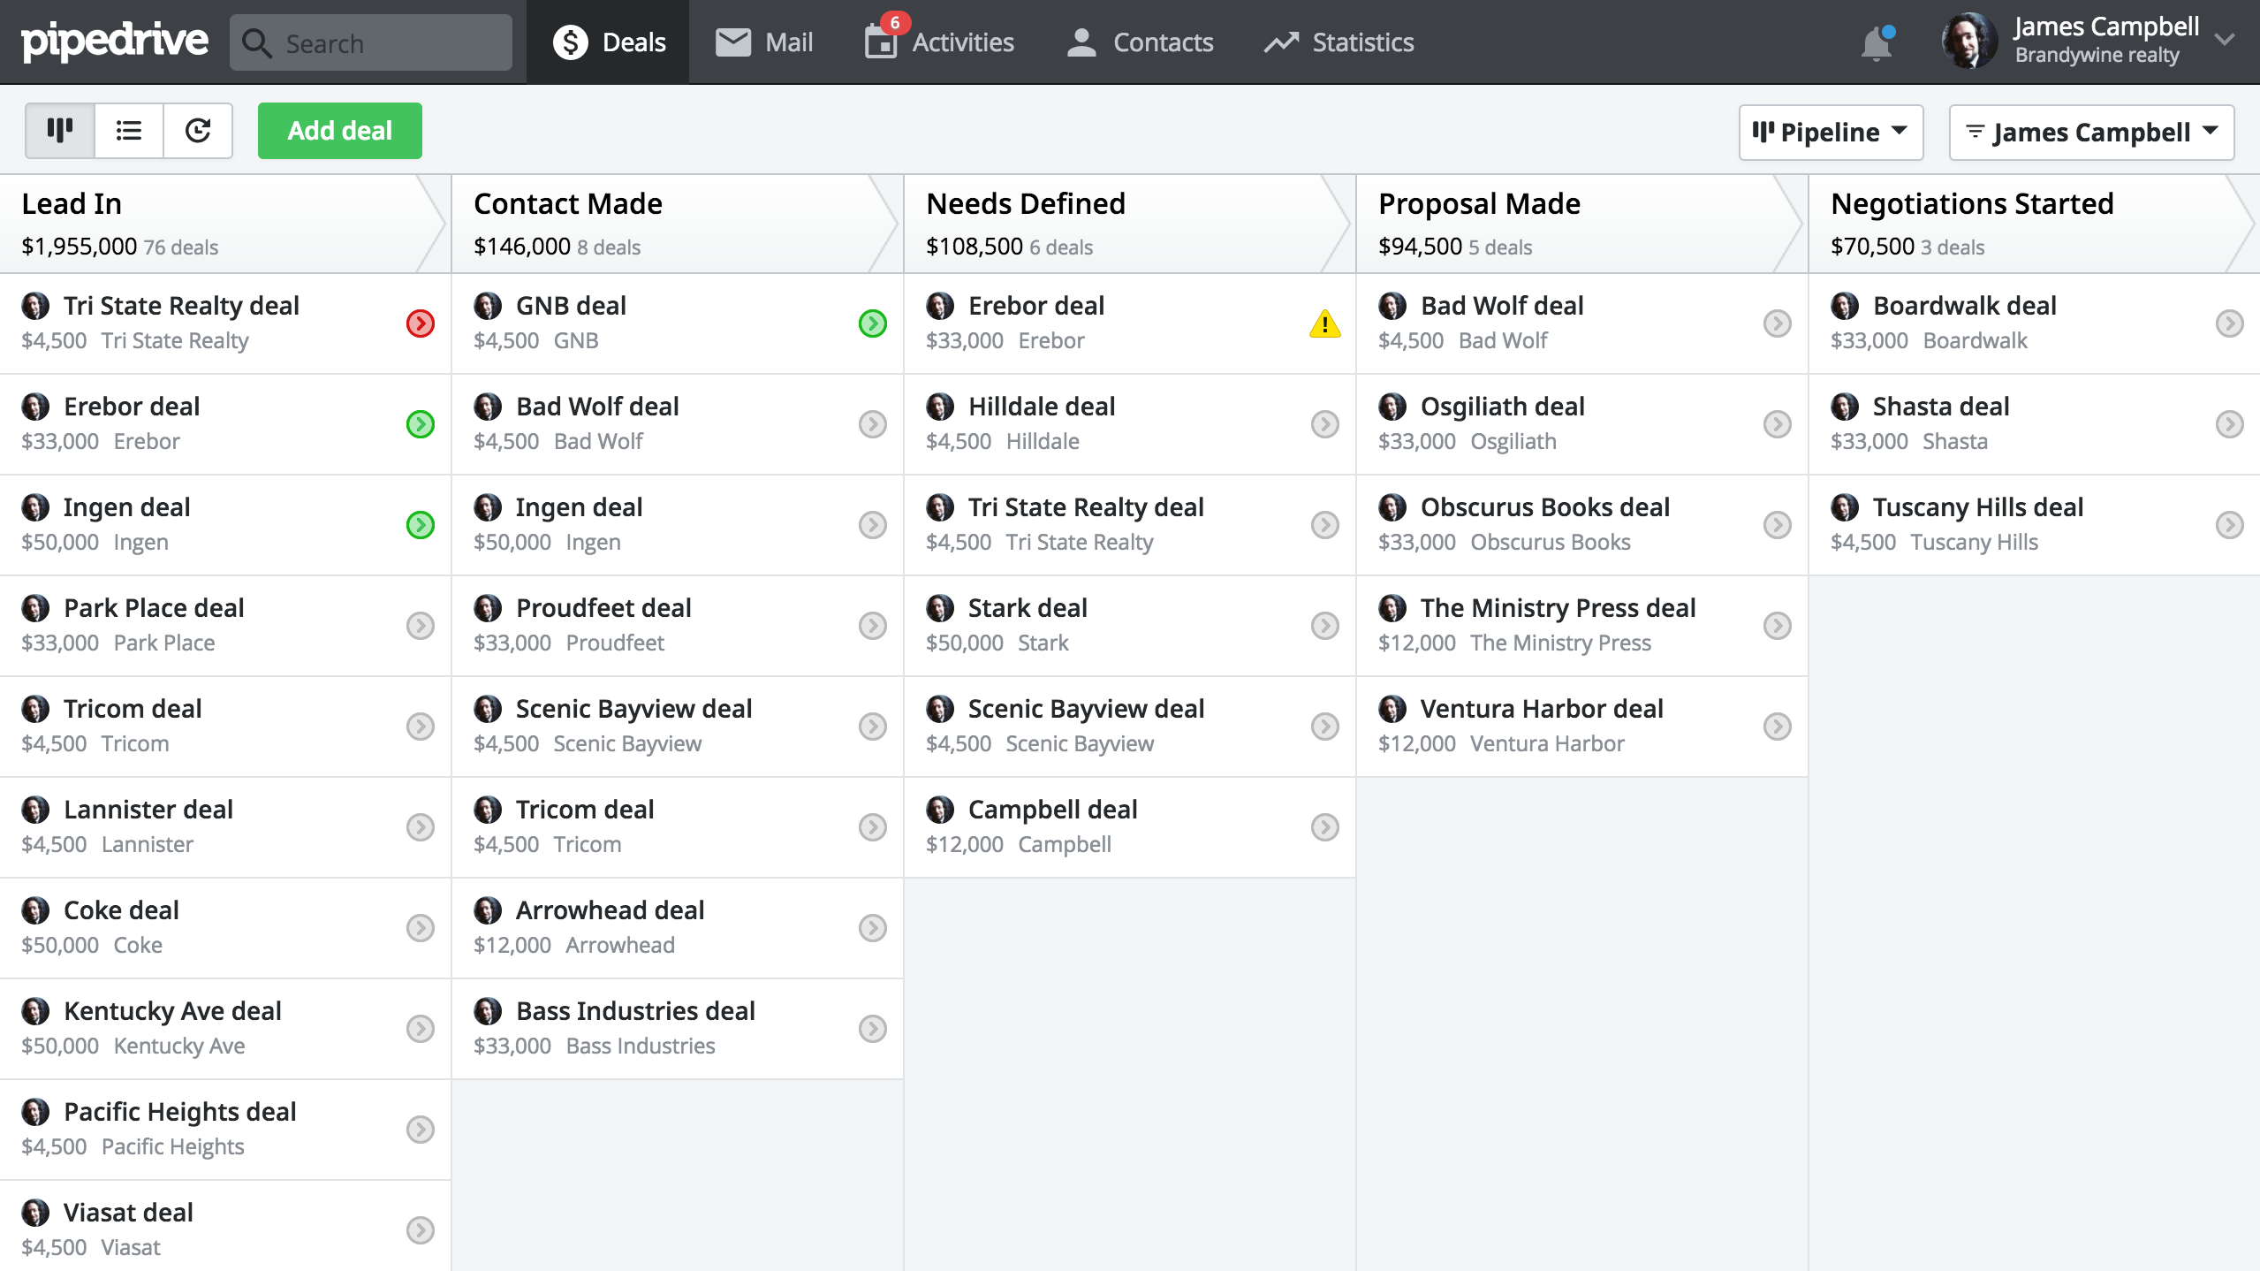
Task: Open the James Campbell filter dropdown
Action: point(2091,133)
